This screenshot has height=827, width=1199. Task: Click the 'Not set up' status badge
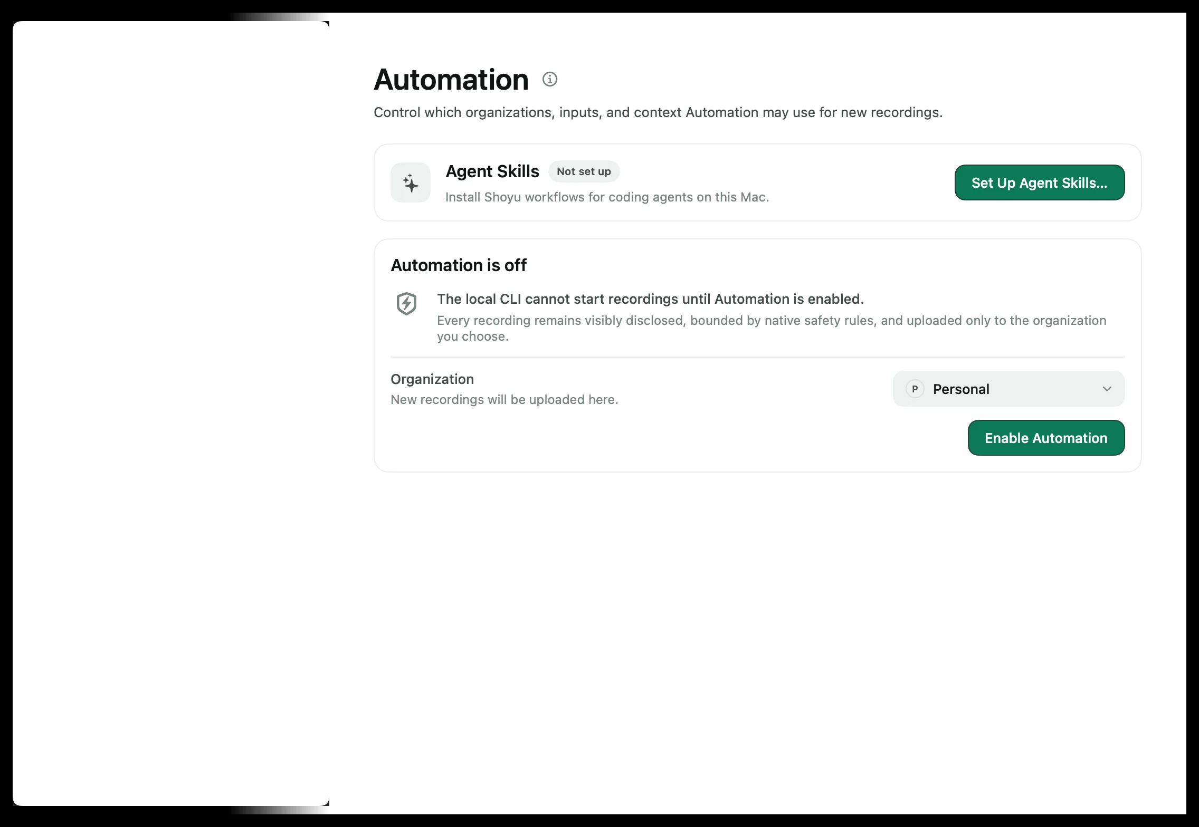pos(584,171)
